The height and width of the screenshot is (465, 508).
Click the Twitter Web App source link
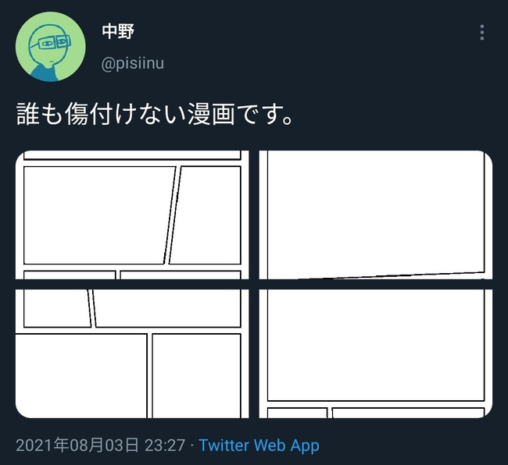click(259, 445)
